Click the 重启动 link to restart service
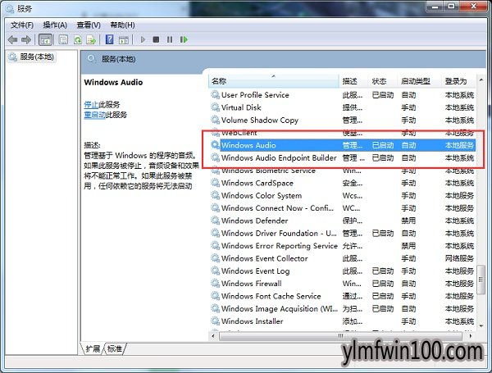 pos(95,115)
